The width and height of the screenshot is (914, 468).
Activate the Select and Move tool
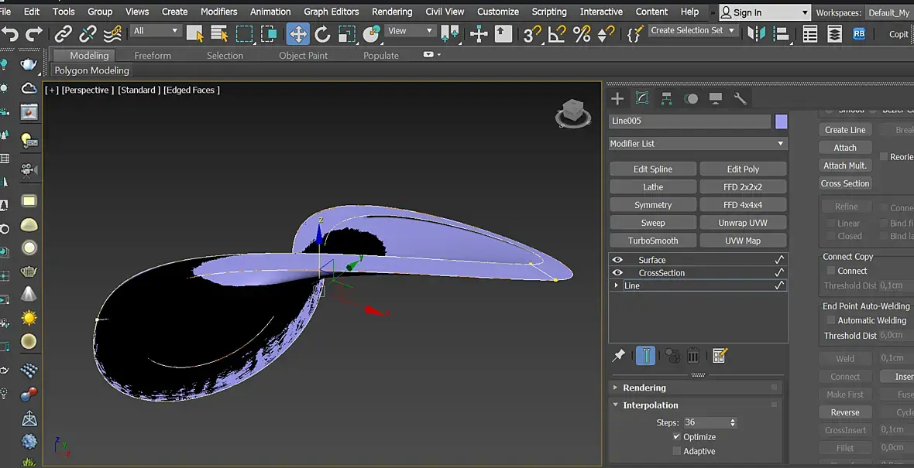pos(297,33)
